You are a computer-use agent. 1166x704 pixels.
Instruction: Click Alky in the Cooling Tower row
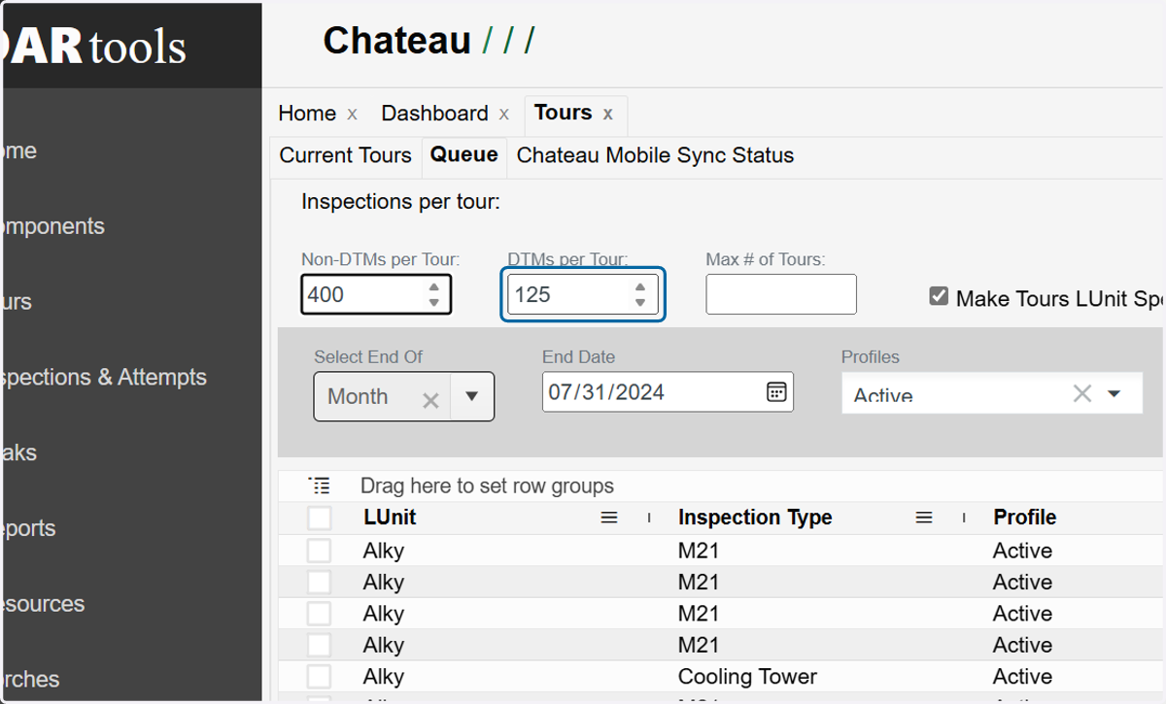click(384, 677)
